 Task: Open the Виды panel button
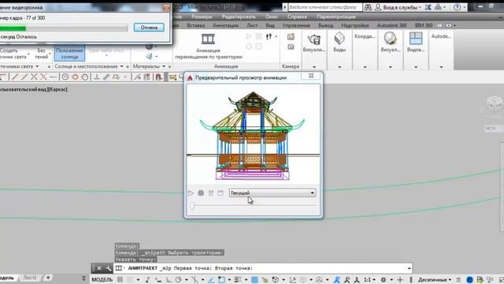click(339, 43)
